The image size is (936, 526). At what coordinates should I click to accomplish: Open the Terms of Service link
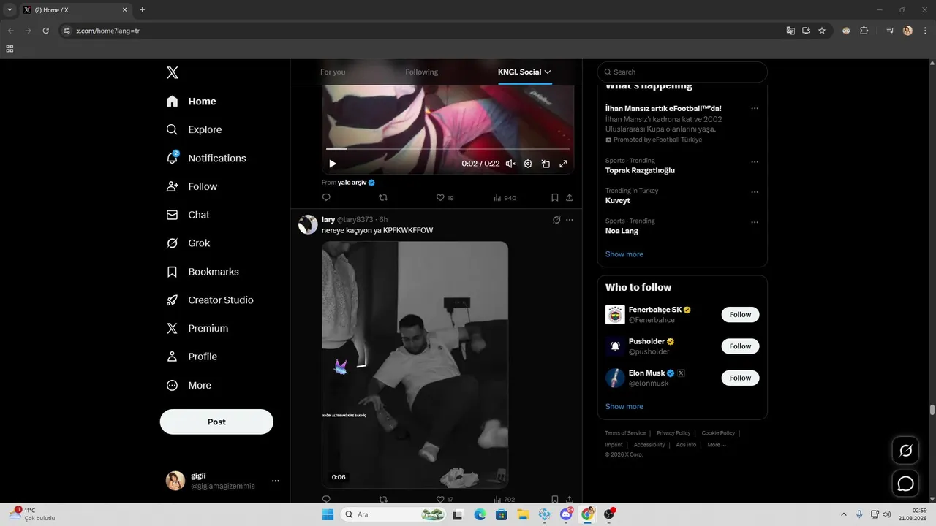pyautogui.click(x=625, y=433)
